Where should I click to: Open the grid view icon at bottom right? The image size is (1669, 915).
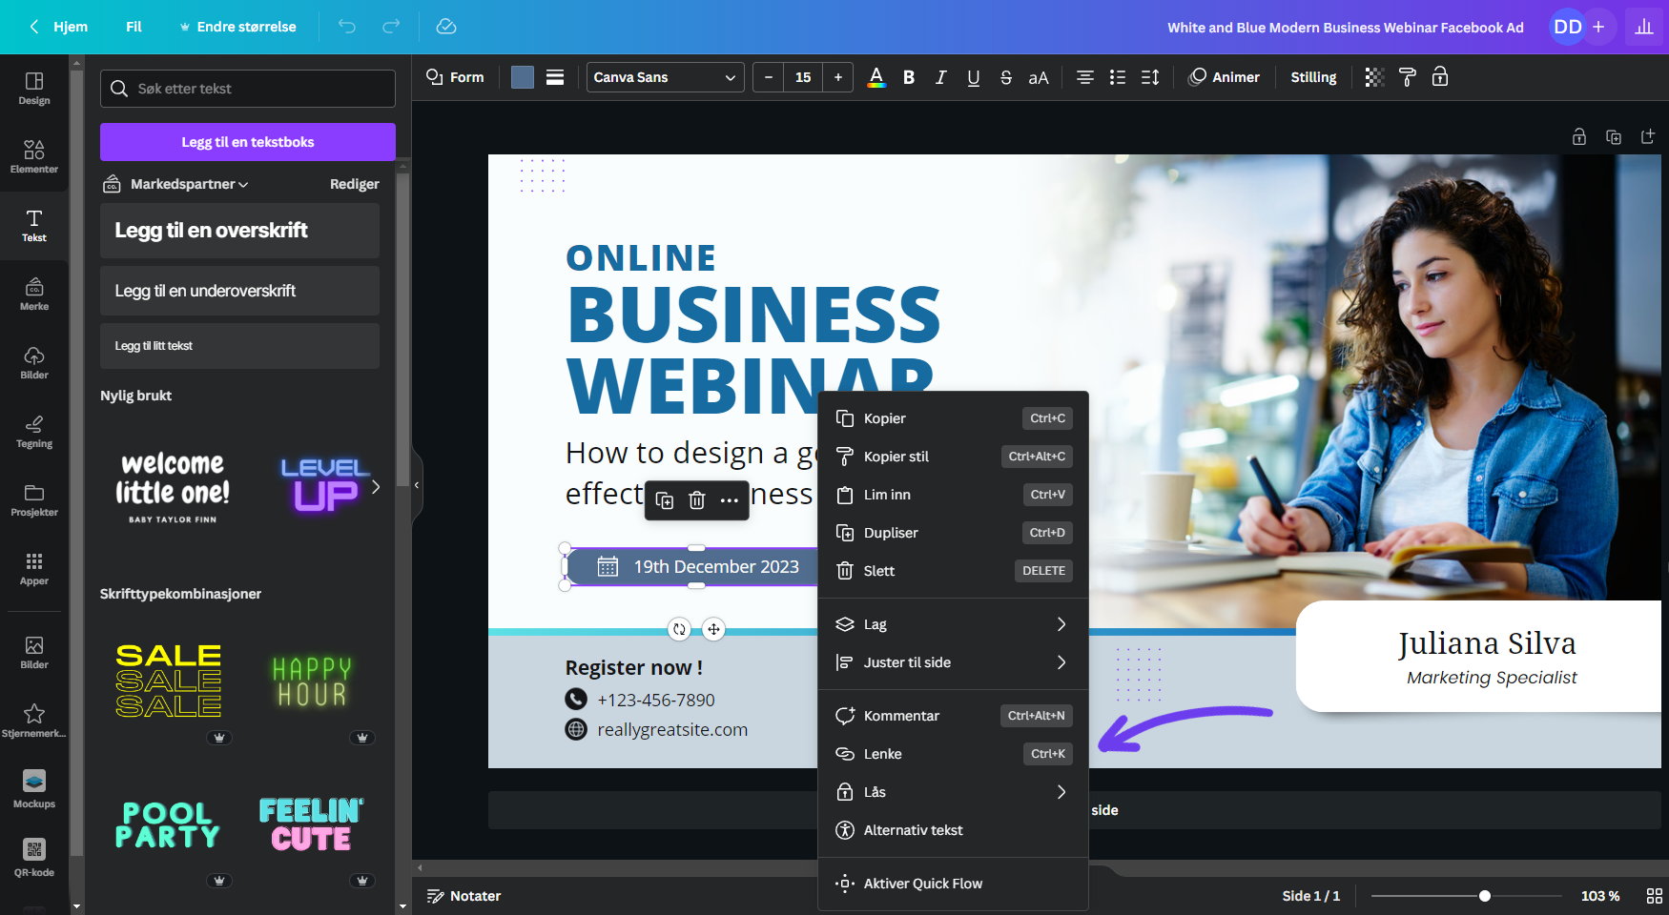(1655, 896)
